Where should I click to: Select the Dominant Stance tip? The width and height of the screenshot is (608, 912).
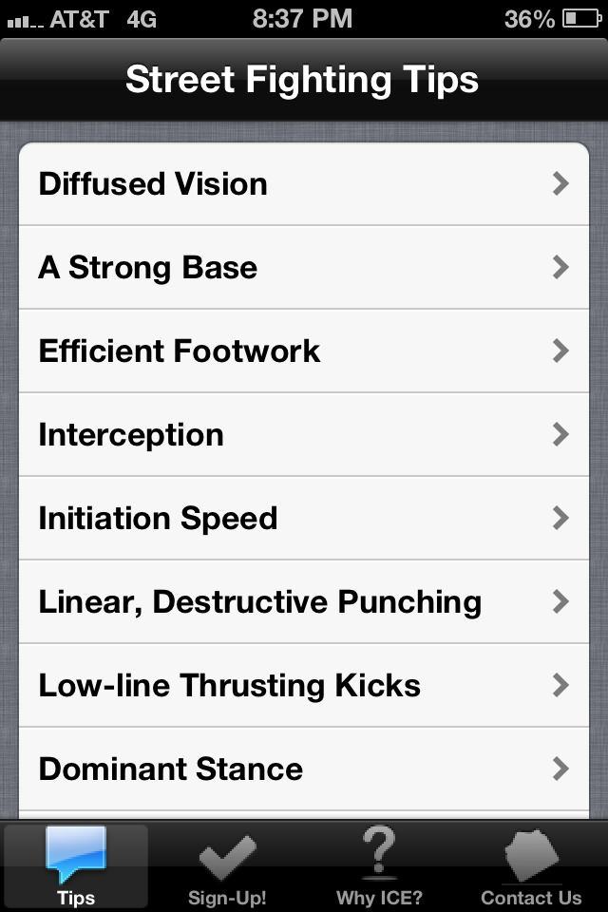tap(170, 769)
